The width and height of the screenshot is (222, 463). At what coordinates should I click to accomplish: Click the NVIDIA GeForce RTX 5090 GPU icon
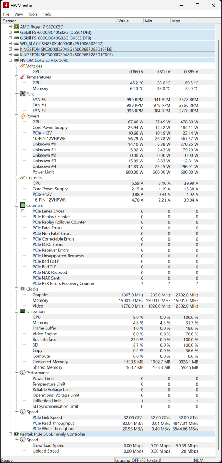tap(16, 60)
